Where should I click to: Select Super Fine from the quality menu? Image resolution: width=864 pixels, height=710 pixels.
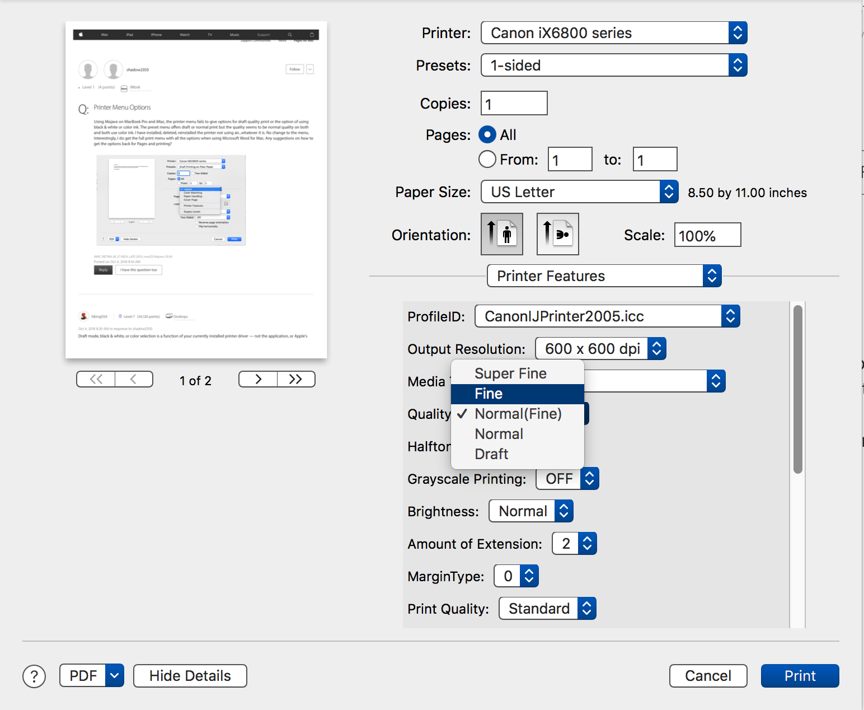(510, 373)
